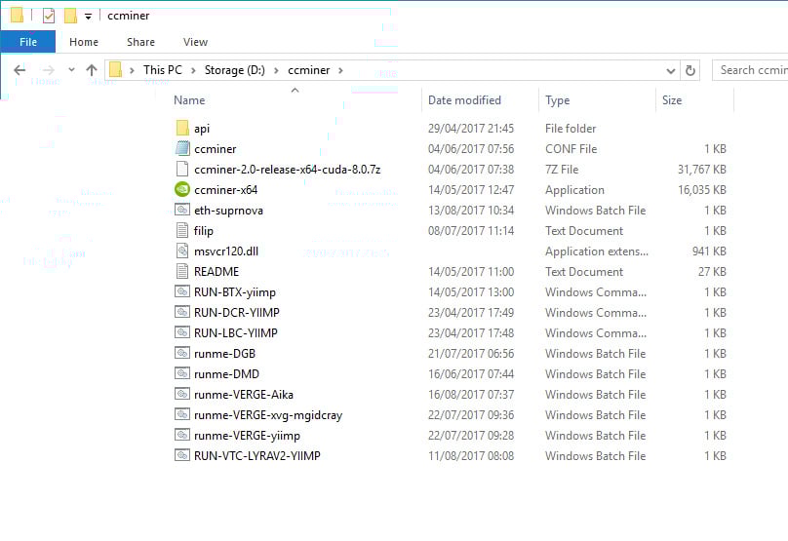This screenshot has height=541, width=788.
Task: Navigate to This PC breadcrumb
Action: [163, 70]
